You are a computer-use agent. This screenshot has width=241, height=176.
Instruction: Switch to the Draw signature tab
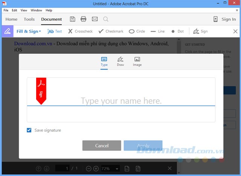[x=120, y=62]
